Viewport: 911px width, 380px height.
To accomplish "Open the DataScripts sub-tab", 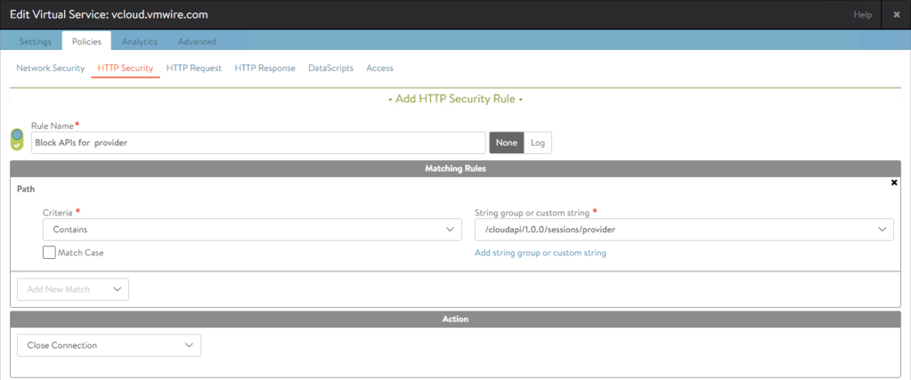I will pos(330,69).
